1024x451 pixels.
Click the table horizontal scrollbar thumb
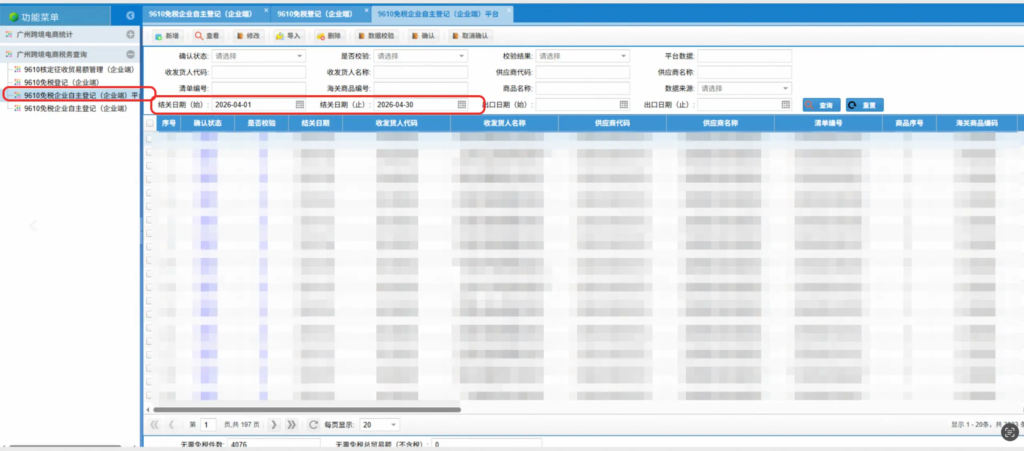[307, 410]
